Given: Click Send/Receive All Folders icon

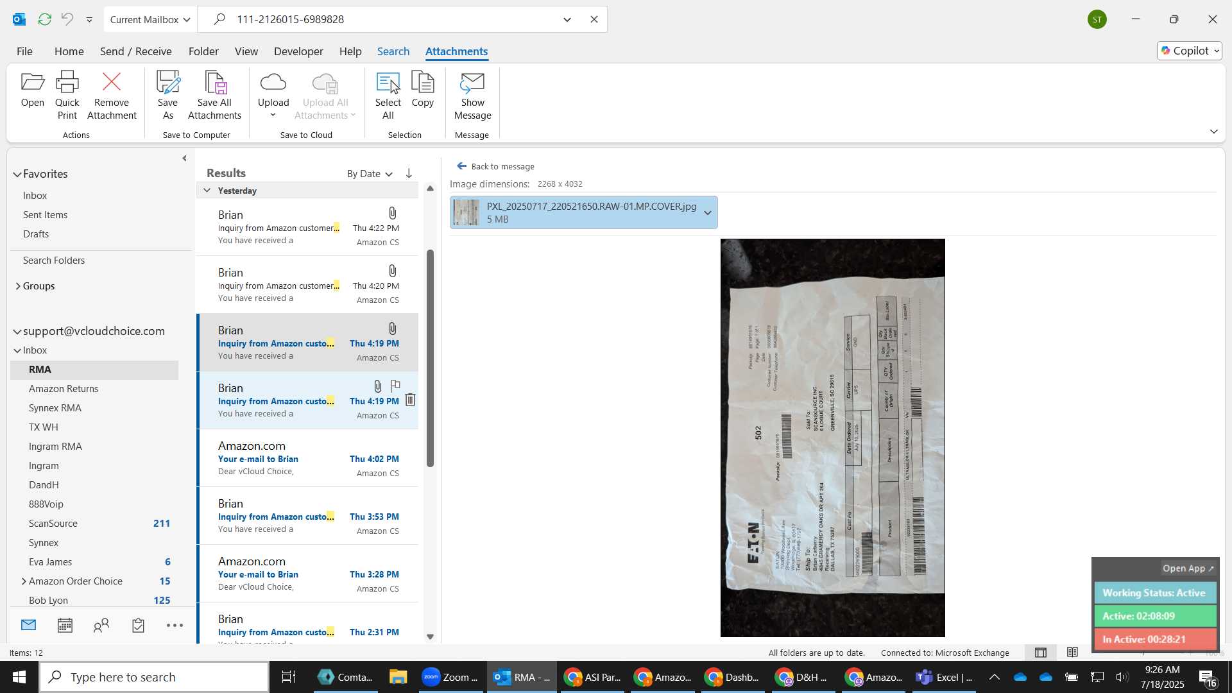Looking at the screenshot, I should point(44,19).
